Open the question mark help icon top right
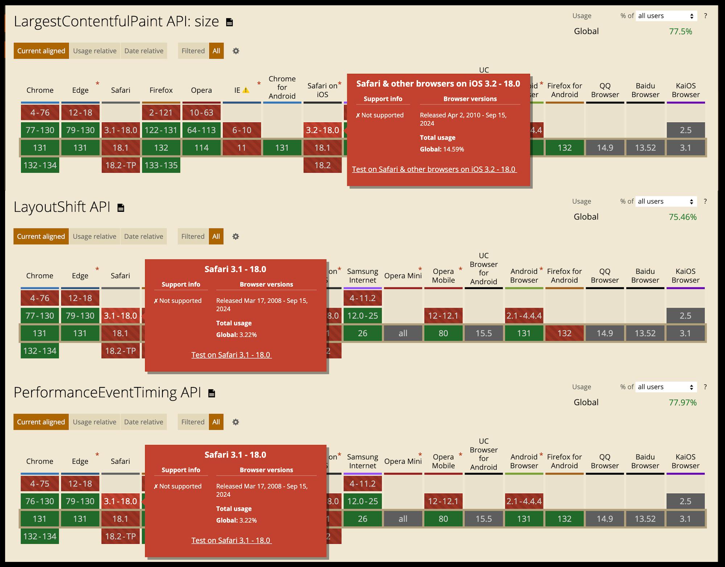 [705, 16]
